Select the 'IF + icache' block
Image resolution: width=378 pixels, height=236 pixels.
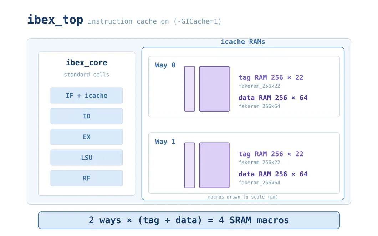tap(87, 96)
